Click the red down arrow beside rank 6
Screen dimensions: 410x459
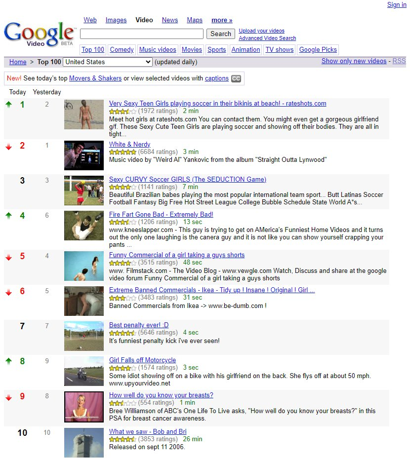point(9,292)
